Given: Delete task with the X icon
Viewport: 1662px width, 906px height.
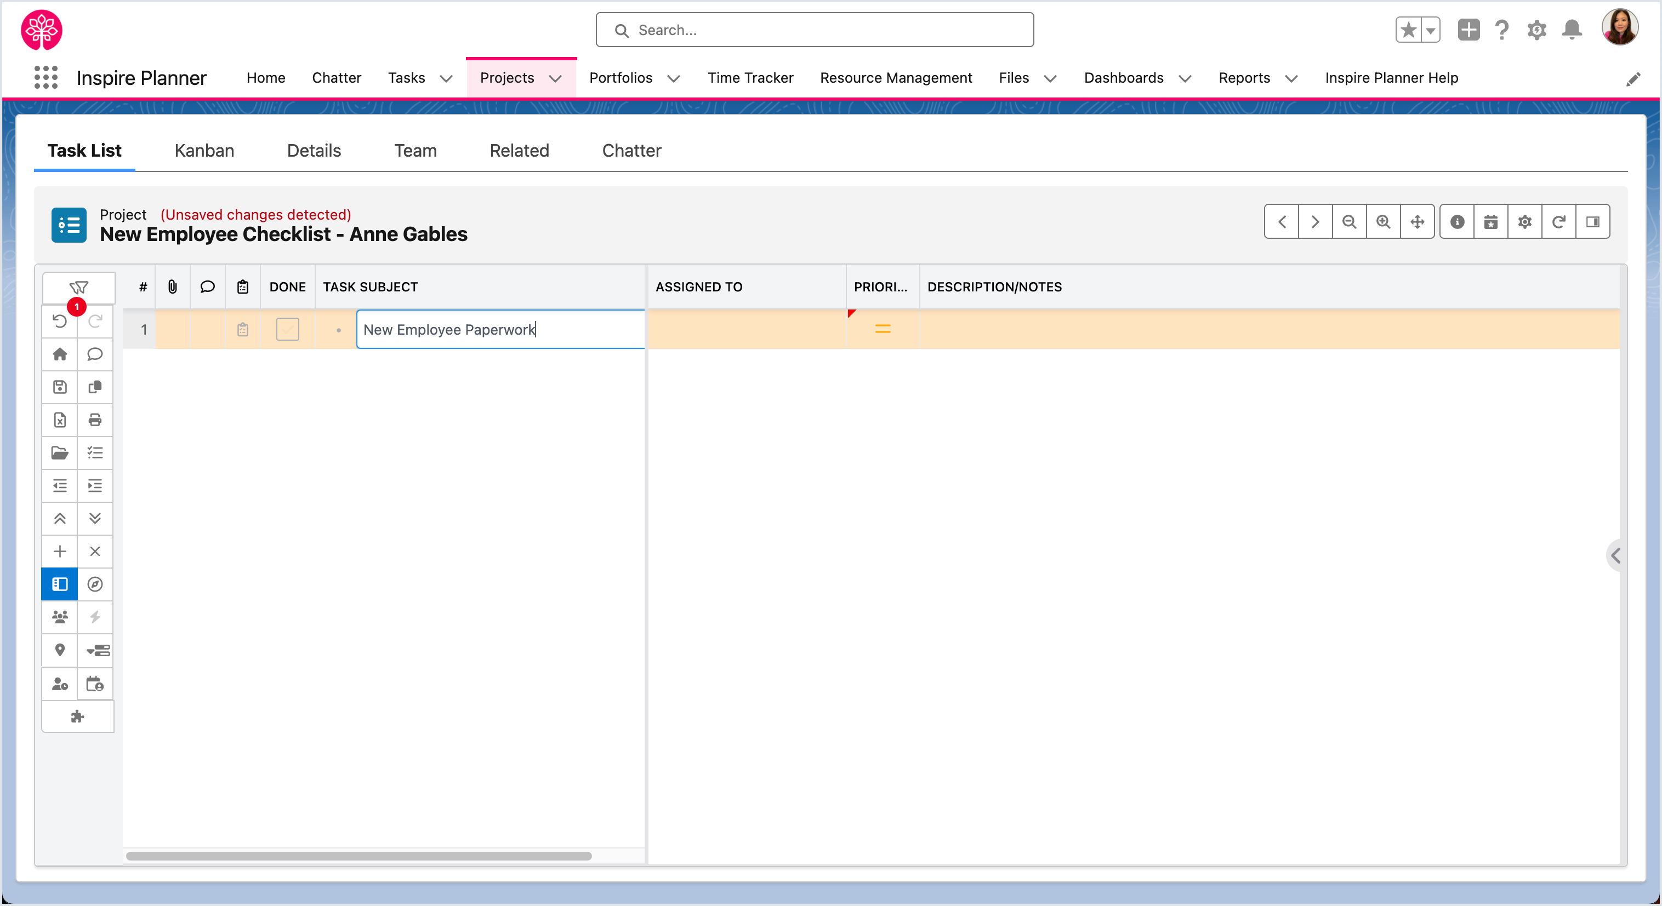Looking at the screenshot, I should point(95,552).
